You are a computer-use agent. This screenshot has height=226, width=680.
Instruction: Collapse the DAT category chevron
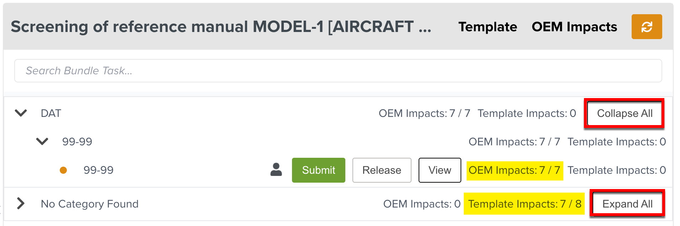click(21, 113)
